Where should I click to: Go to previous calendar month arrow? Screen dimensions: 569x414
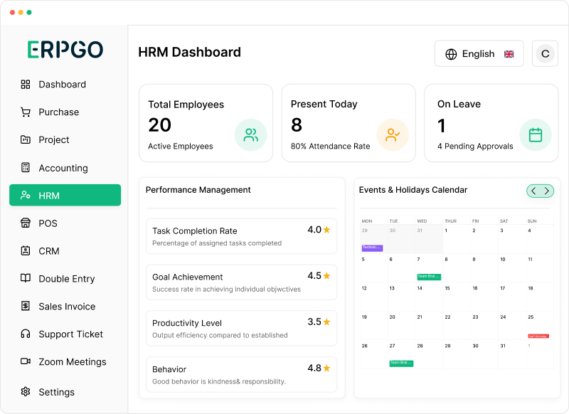click(533, 191)
